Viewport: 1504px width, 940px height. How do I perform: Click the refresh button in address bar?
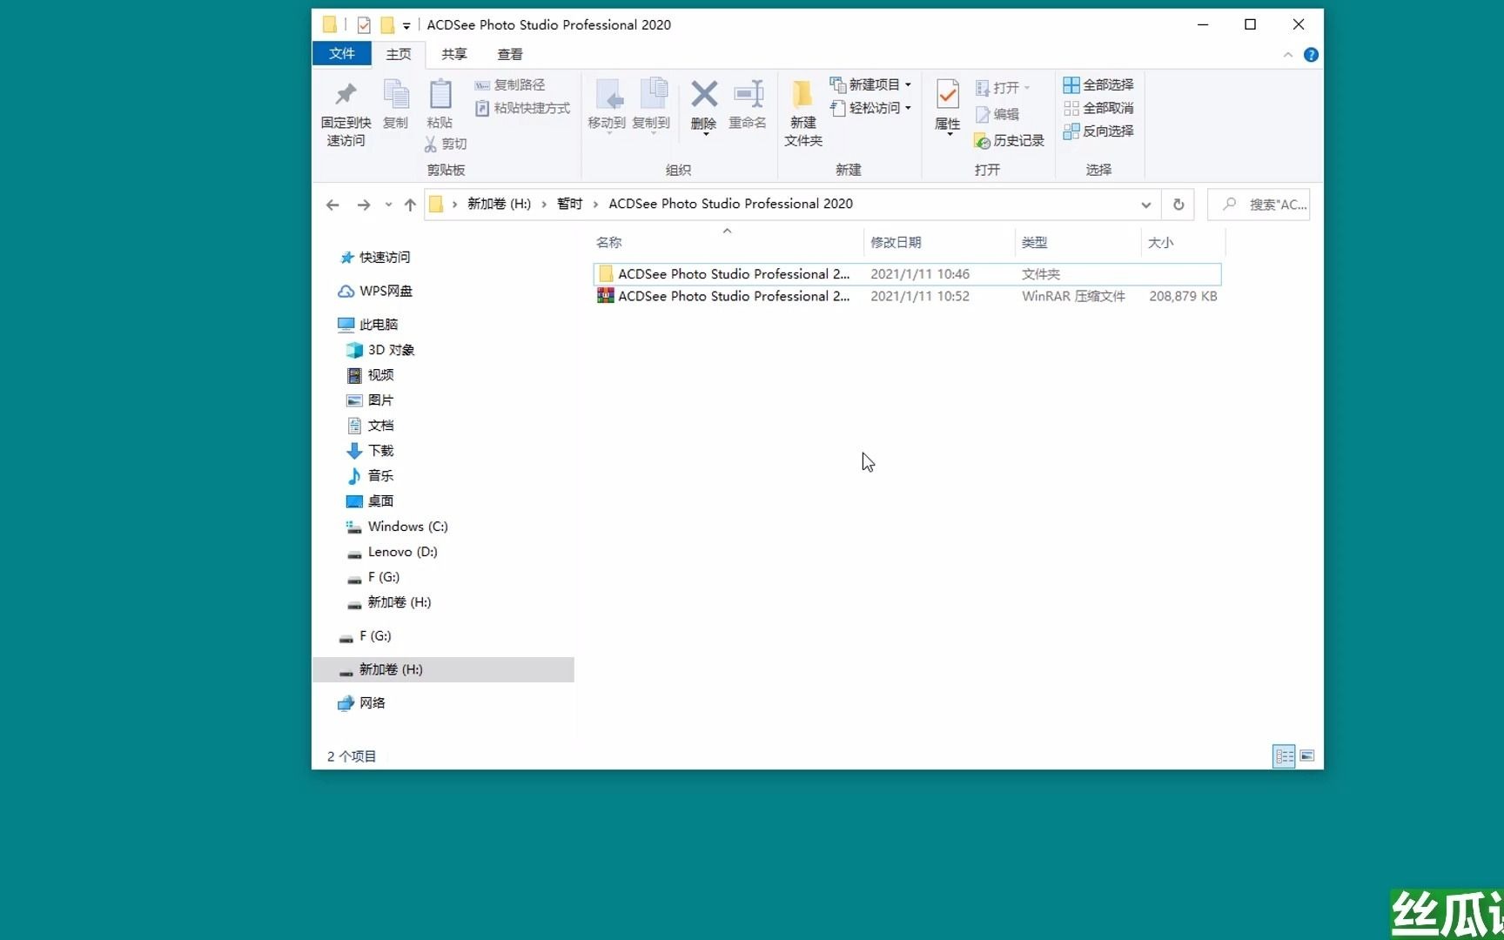click(1178, 204)
